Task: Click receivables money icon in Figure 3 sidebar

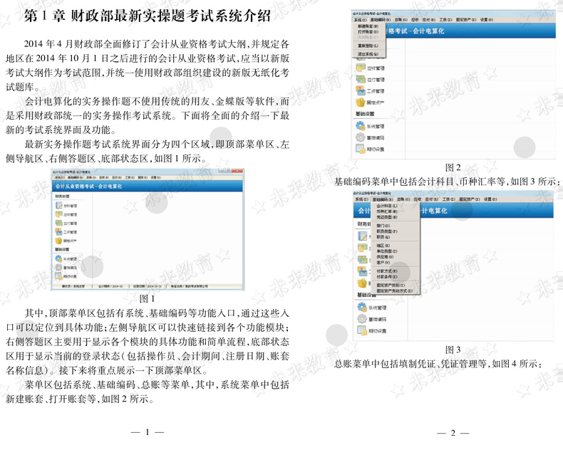Action: point(362,247)
